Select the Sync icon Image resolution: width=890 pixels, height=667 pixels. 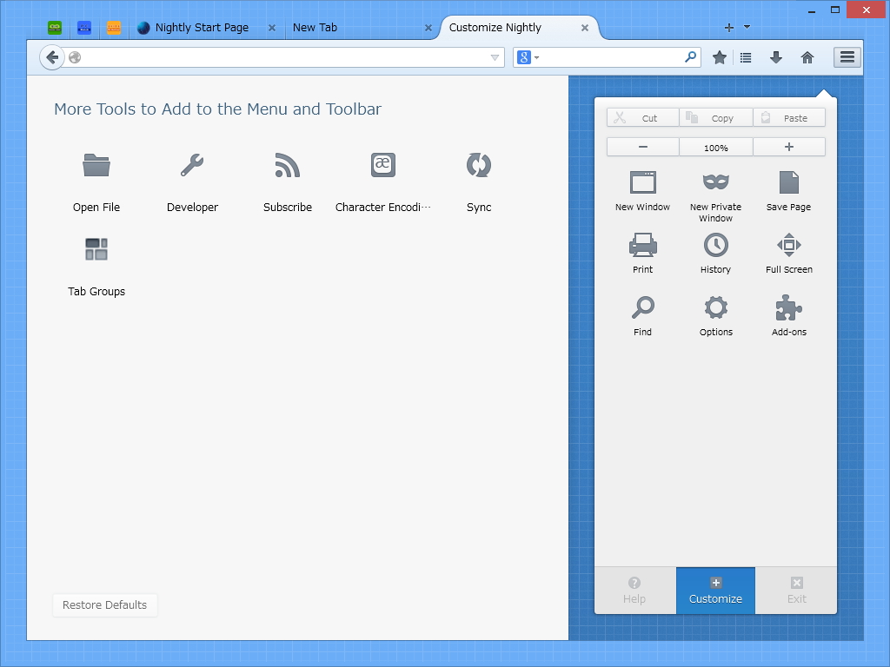click(x=479, y=165)
